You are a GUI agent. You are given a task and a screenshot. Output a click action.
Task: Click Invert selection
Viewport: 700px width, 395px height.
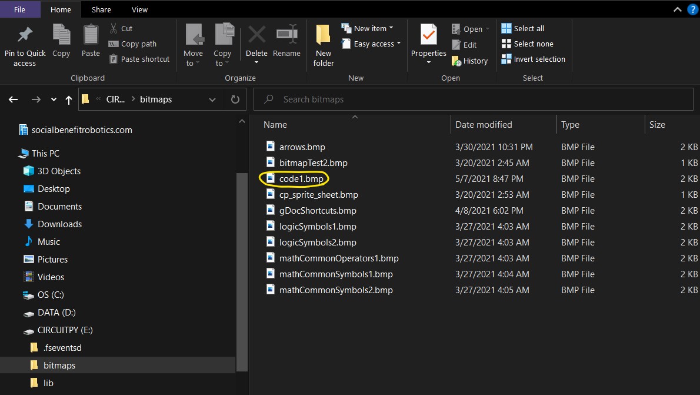click(x=533, y=59)
